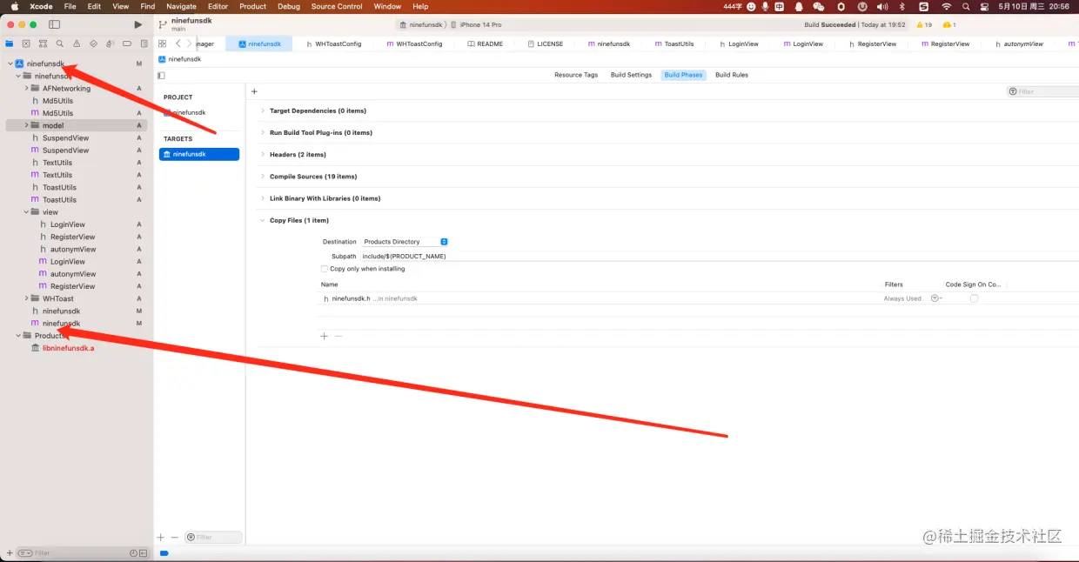Switch to Build Settings tab
Screen dimensions: 1079x562
pyautogui.click(x=631, y=75)
